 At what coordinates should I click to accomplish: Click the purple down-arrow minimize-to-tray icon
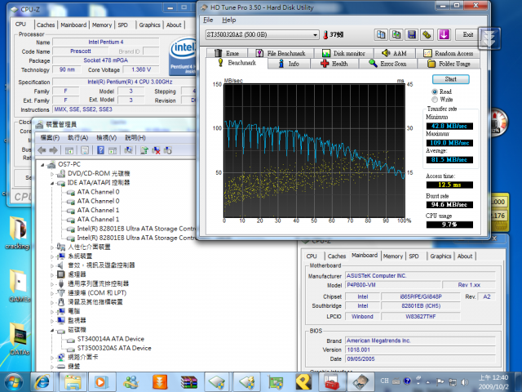coord(444,34)
